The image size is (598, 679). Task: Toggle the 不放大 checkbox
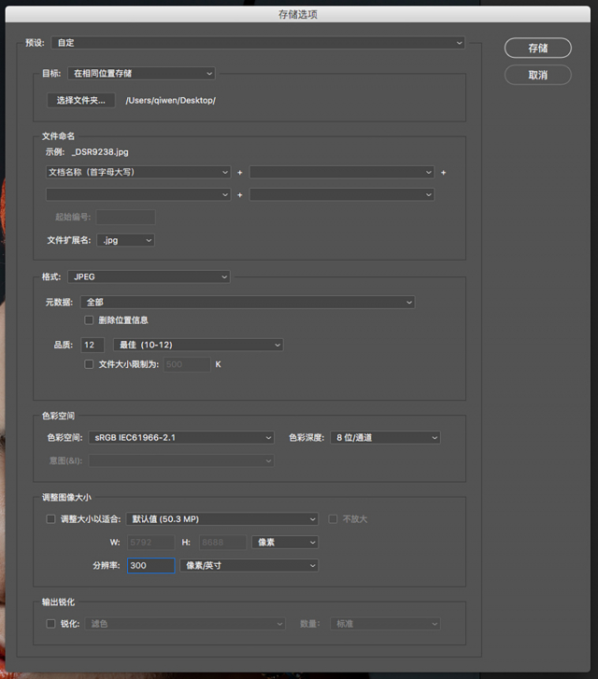point(333,518)
